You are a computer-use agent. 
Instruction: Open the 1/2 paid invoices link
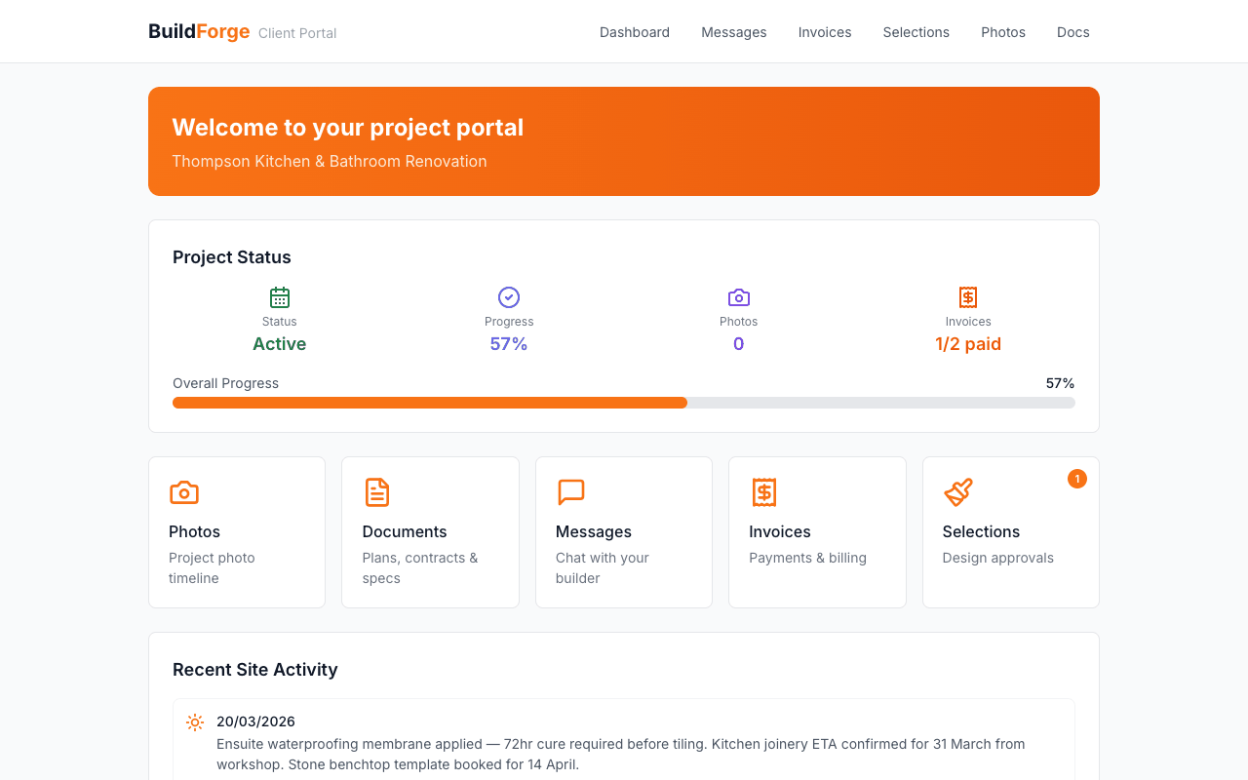967,343
